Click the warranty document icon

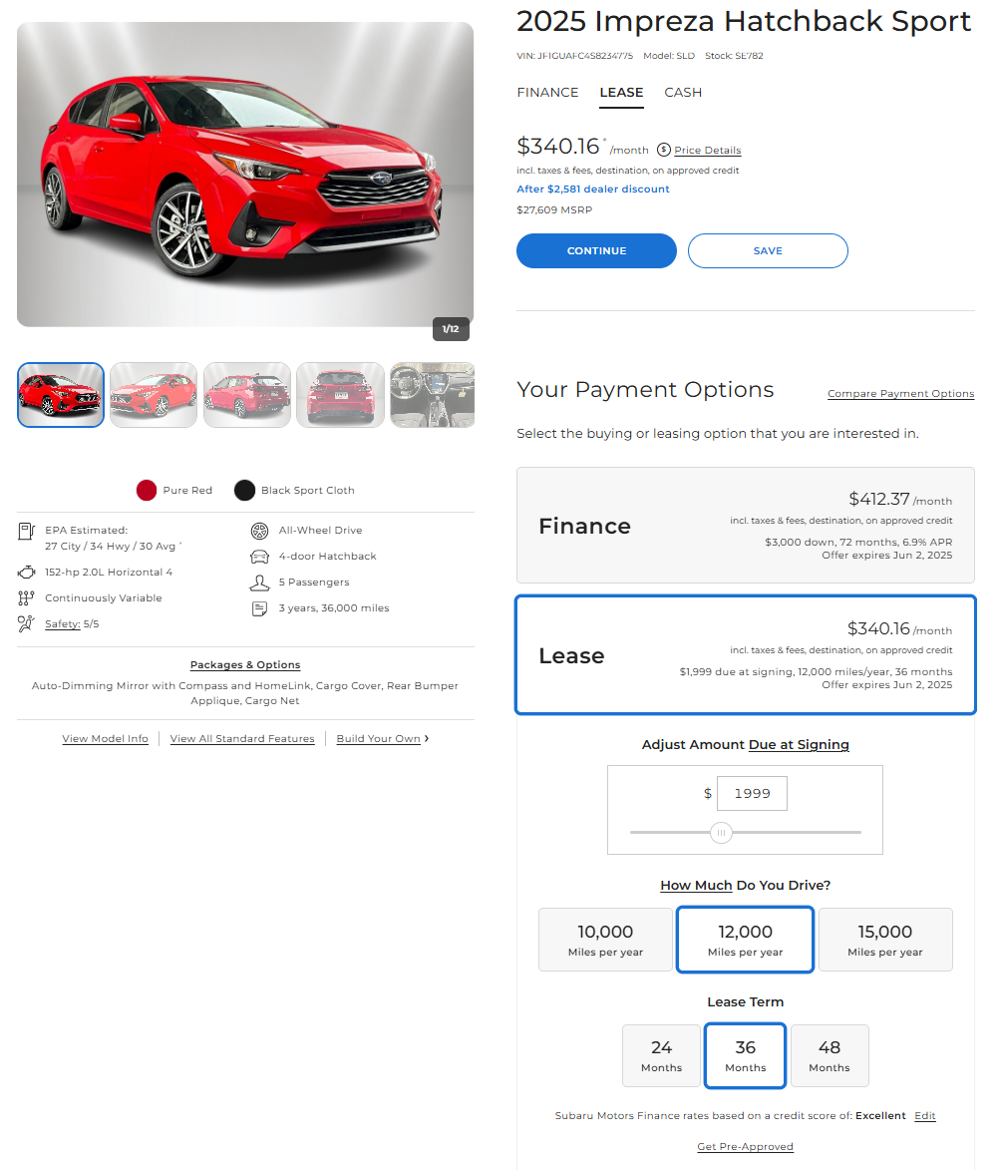[x=259, y=608]
